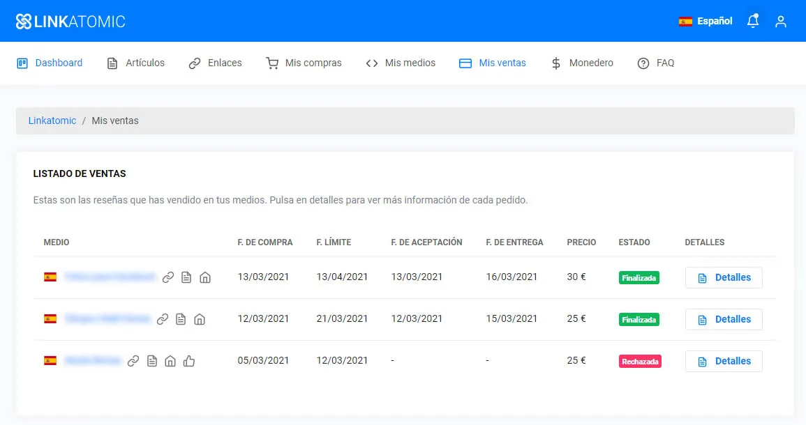This screenshot has height=425, width=806.
Task: Click the code brackets icon beside Mis medios
Action: [x=372, y=63]
